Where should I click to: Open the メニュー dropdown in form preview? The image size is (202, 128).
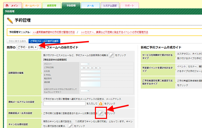coord(85,64)
